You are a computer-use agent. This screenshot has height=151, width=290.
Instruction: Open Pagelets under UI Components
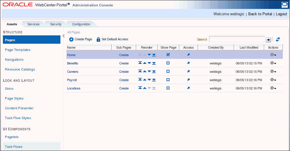pos(12,137)
